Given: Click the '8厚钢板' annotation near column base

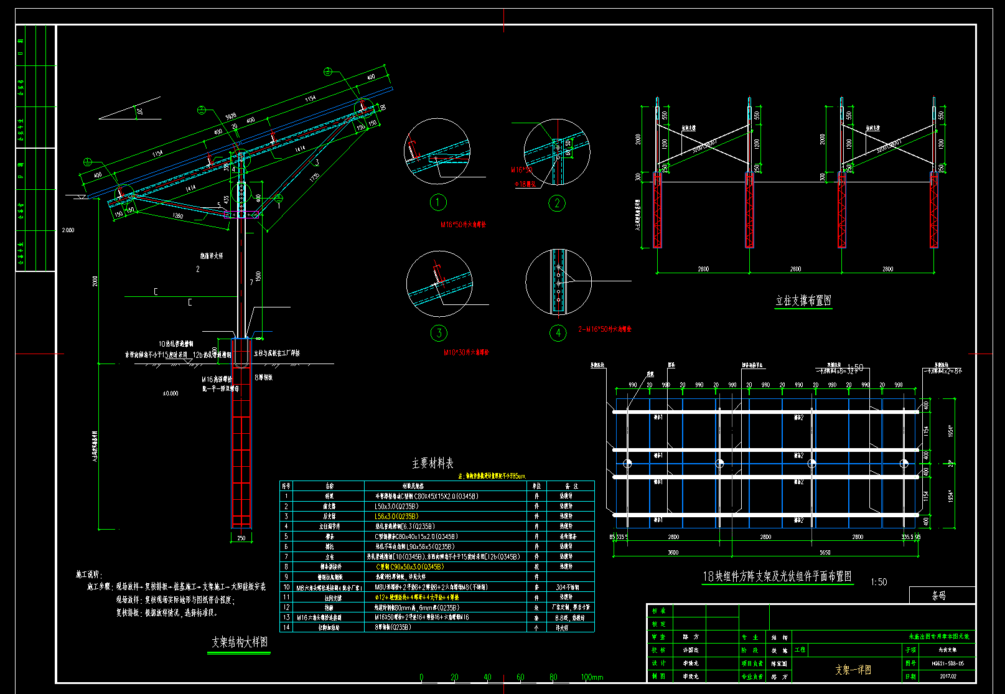Looking at the screenshot, I should tap(263, 377).
